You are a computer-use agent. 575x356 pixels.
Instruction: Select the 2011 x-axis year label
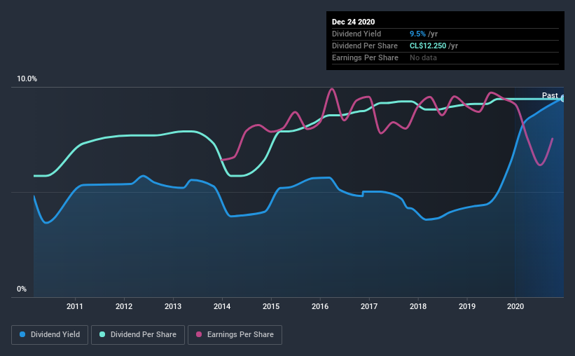[x=75, y=306]
